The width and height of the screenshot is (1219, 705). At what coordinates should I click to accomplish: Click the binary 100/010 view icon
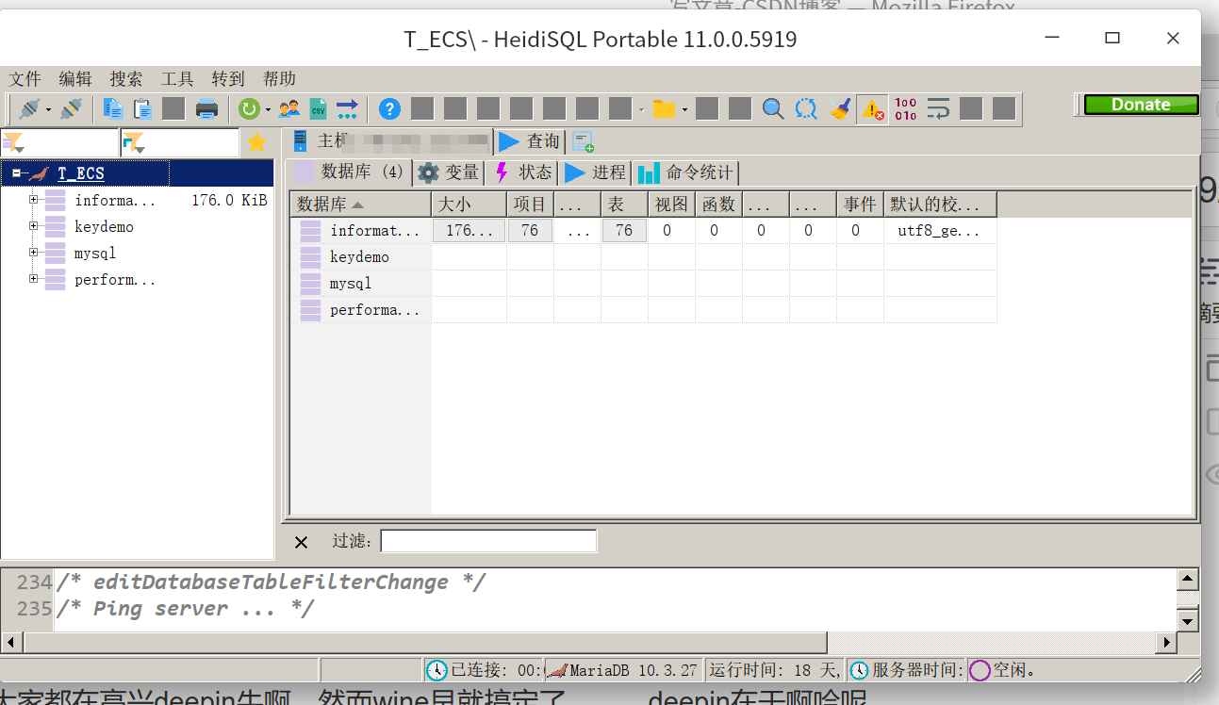coord(906,108)
